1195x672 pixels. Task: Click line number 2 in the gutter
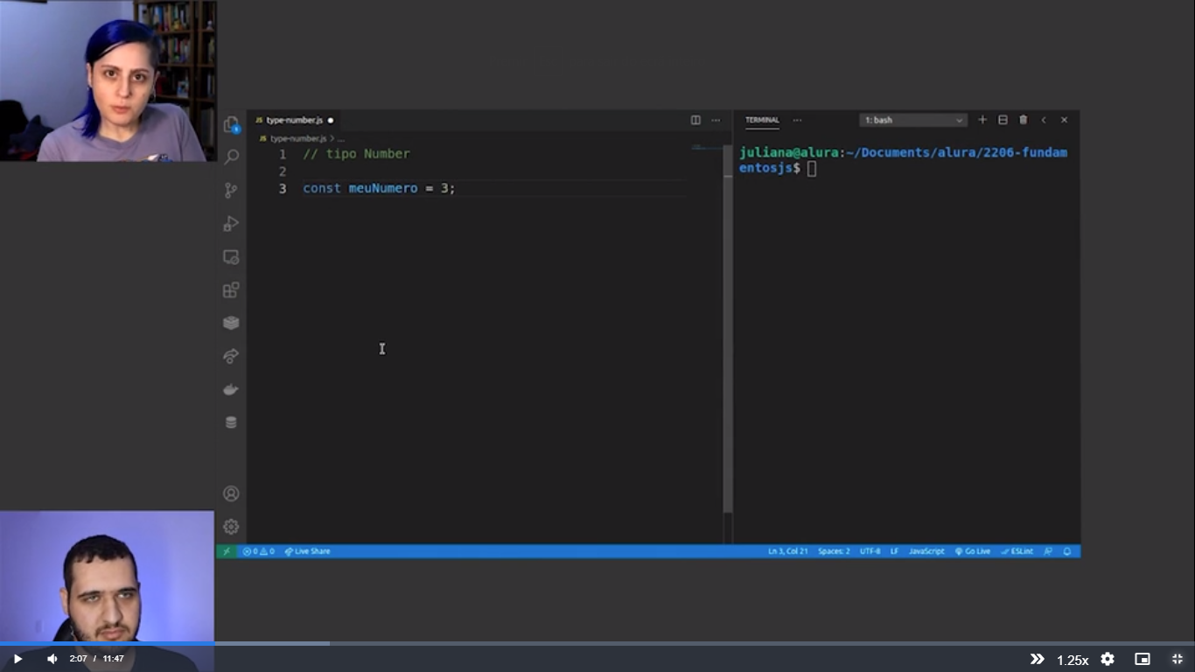click(x=282, y=171)
